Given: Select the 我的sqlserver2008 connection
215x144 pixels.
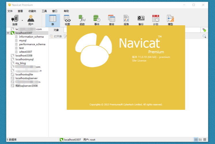Looking at the screenshot, I should pos(27,86).
